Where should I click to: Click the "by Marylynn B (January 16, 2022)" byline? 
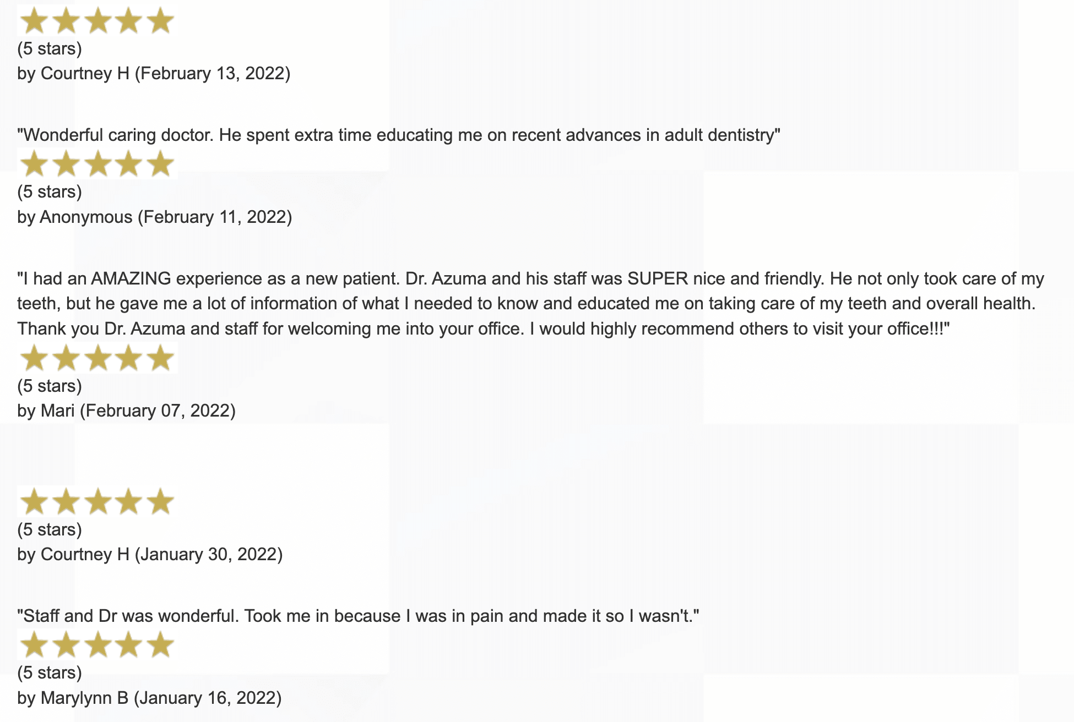pos(149,698)
